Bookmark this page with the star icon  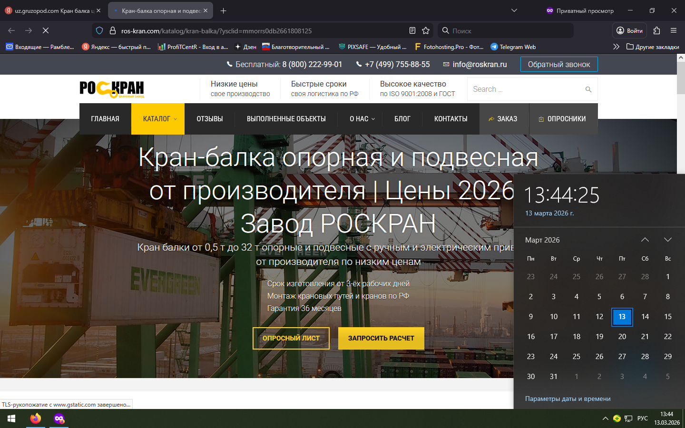point(426,30)
